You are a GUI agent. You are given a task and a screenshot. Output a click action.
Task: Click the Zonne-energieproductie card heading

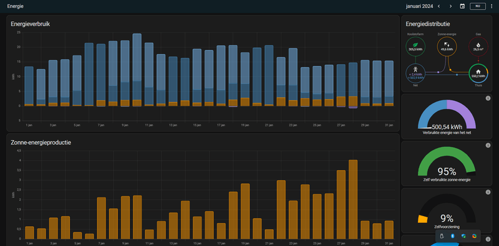click(41, 143)
